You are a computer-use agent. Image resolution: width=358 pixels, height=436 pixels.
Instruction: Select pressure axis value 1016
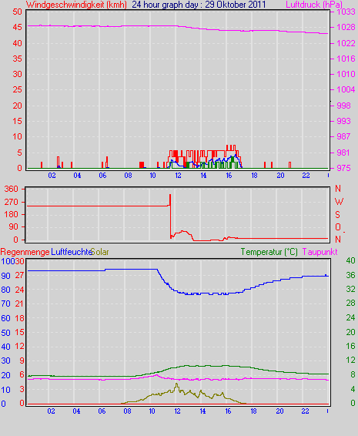pos(346,59)
